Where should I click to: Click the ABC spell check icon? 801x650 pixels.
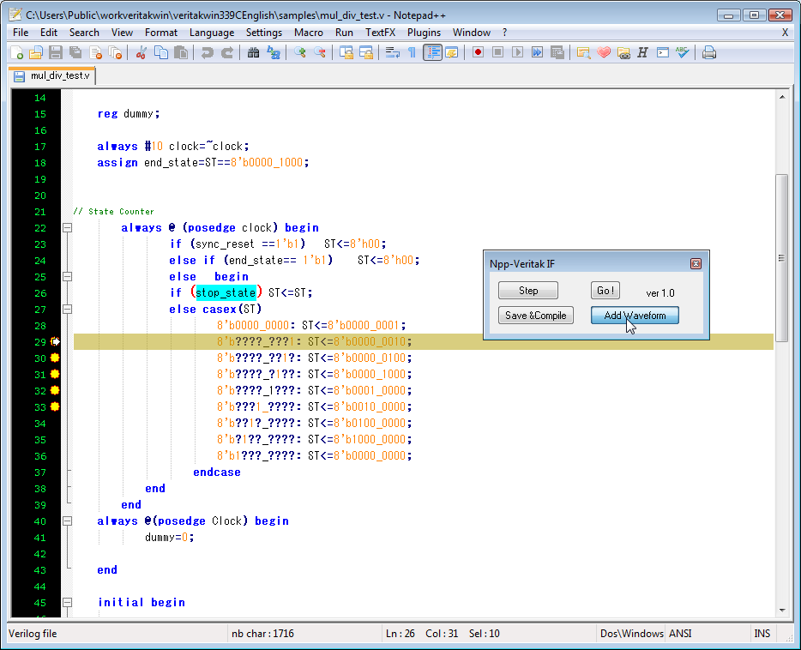tap(683, 52)
